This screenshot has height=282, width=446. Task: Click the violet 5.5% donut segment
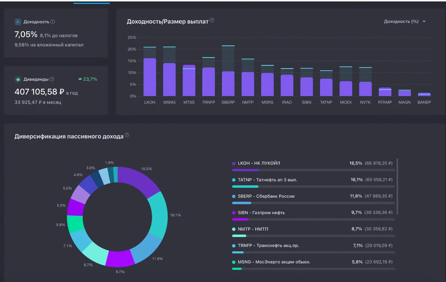point(75,207)
